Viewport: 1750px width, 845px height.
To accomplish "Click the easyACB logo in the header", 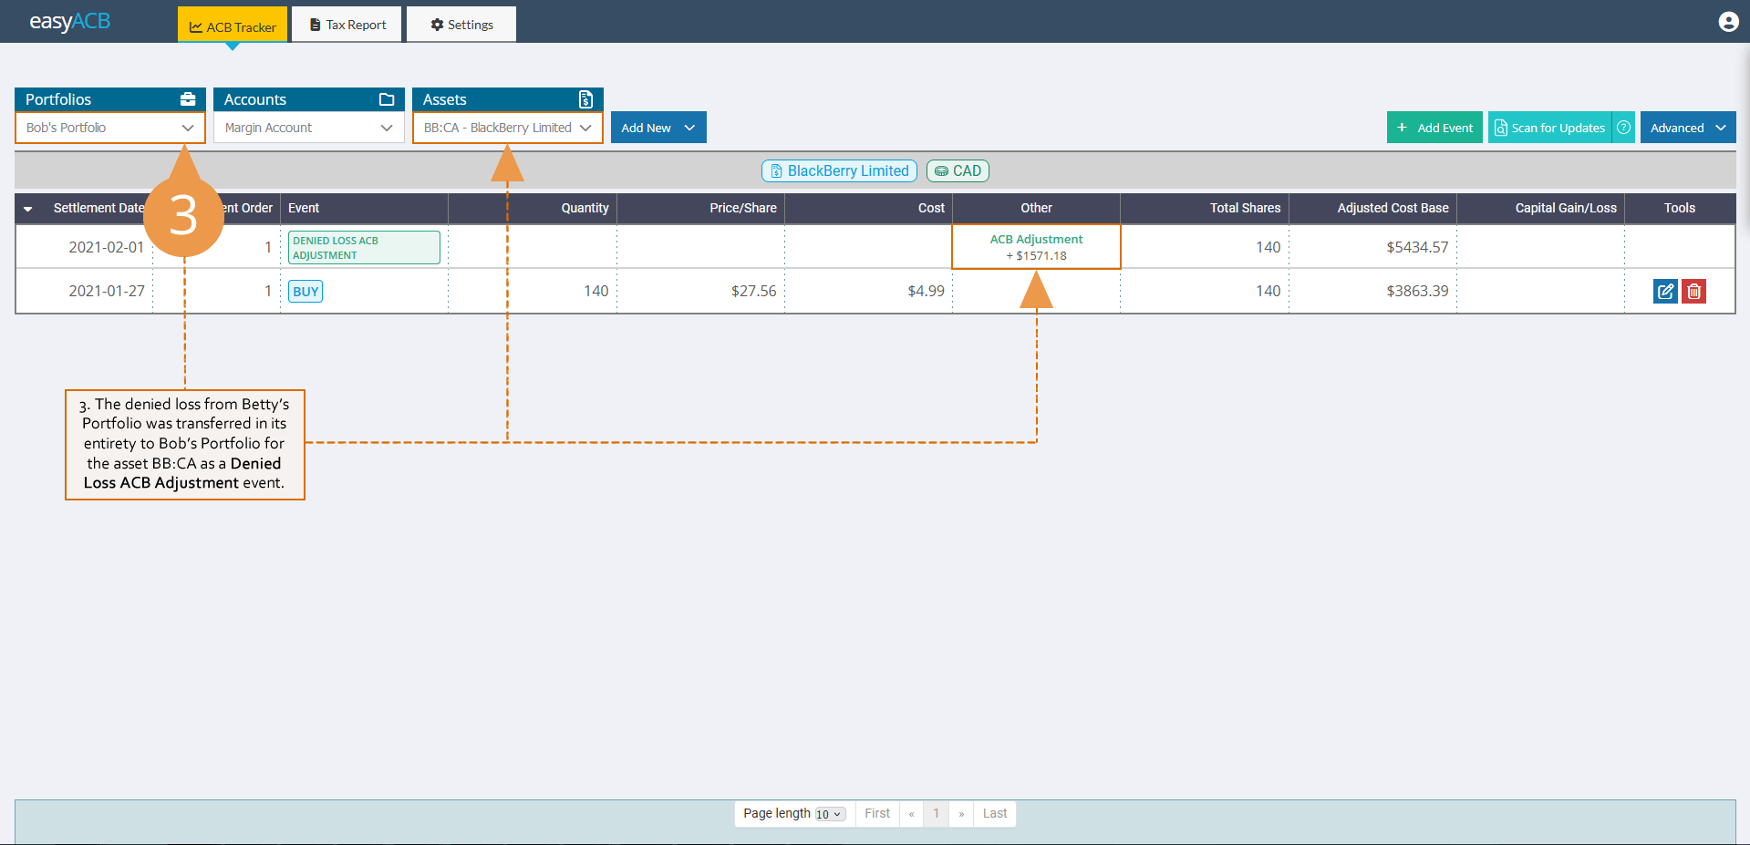I will pos(69,21).
